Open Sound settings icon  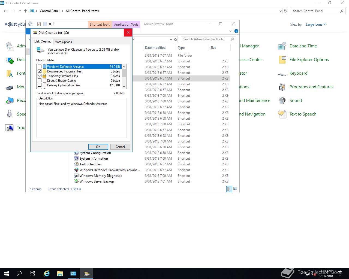pos(282,101)
